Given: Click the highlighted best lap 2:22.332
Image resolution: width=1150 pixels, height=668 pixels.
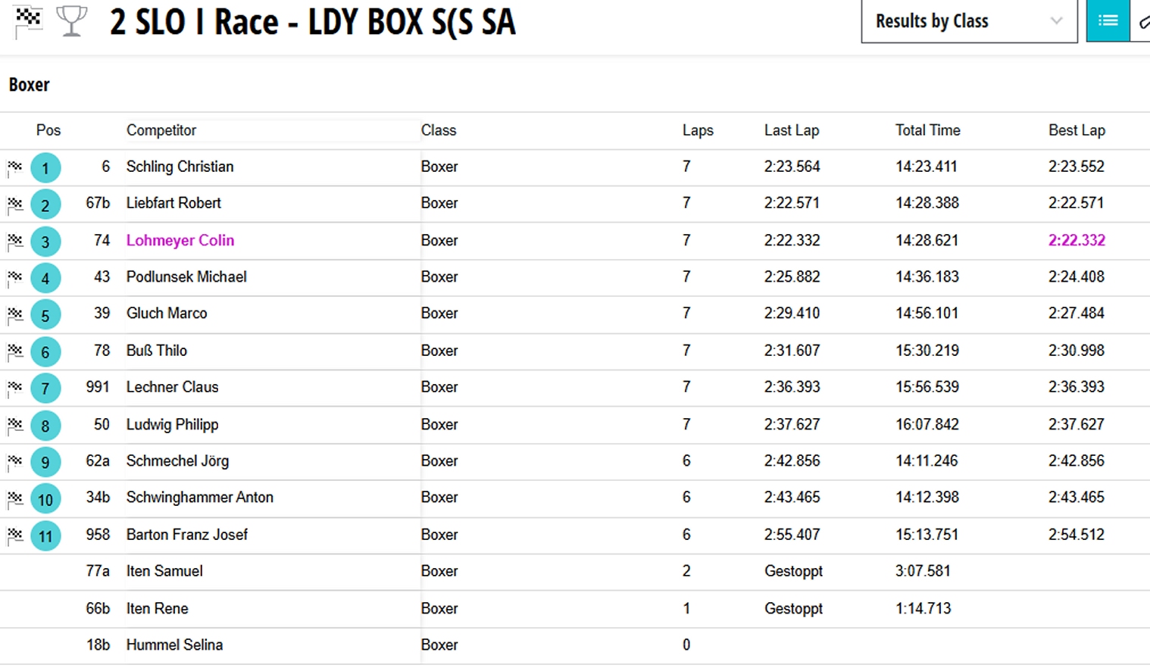Looking at the screenshot, I should [x=1076, y=241].
